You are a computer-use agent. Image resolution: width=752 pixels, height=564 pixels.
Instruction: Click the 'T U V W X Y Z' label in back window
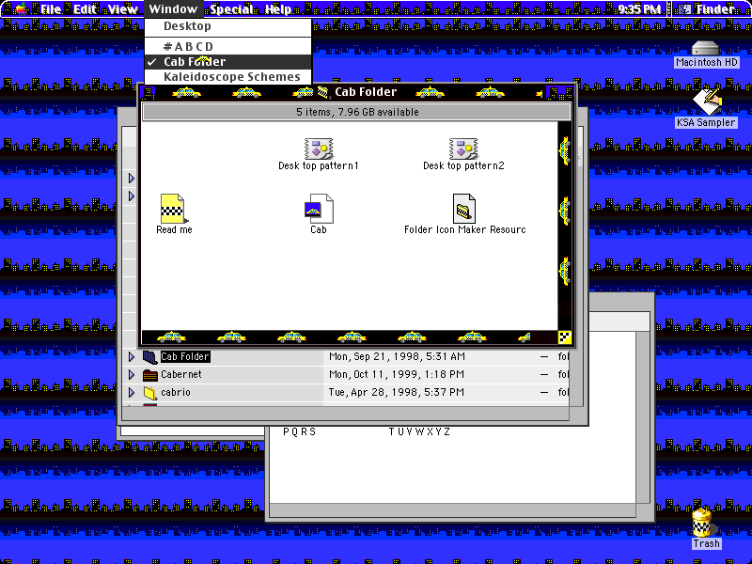click(x=419, y=432)
